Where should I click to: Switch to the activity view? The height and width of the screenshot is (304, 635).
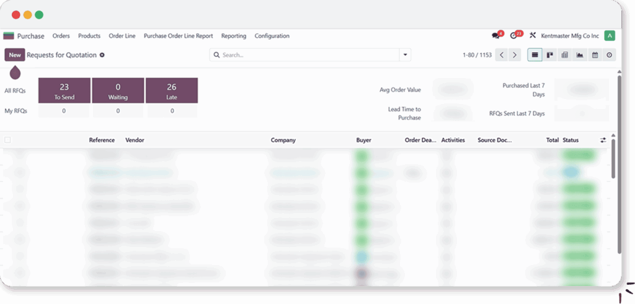tap(610, 55)
